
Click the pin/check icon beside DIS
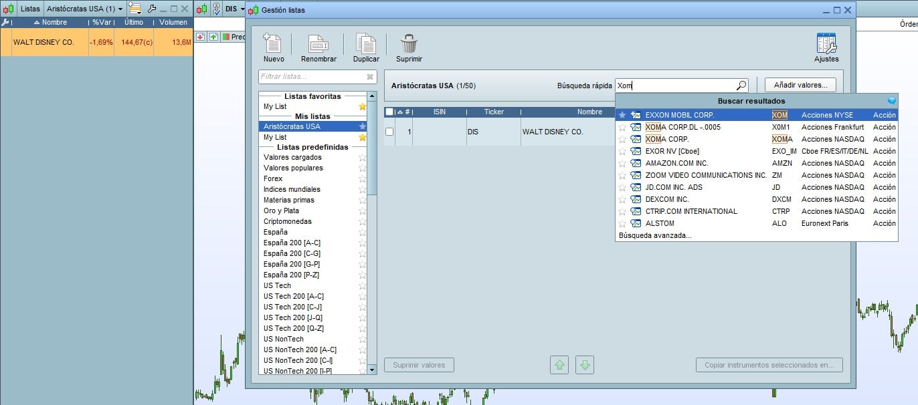(217, 9)
